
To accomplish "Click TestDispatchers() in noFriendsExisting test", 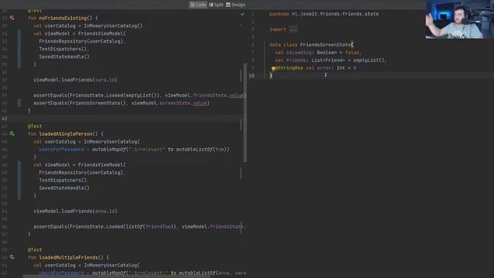I will tap(63, 49).
